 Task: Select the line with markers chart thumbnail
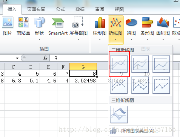[x=119, y=85]
